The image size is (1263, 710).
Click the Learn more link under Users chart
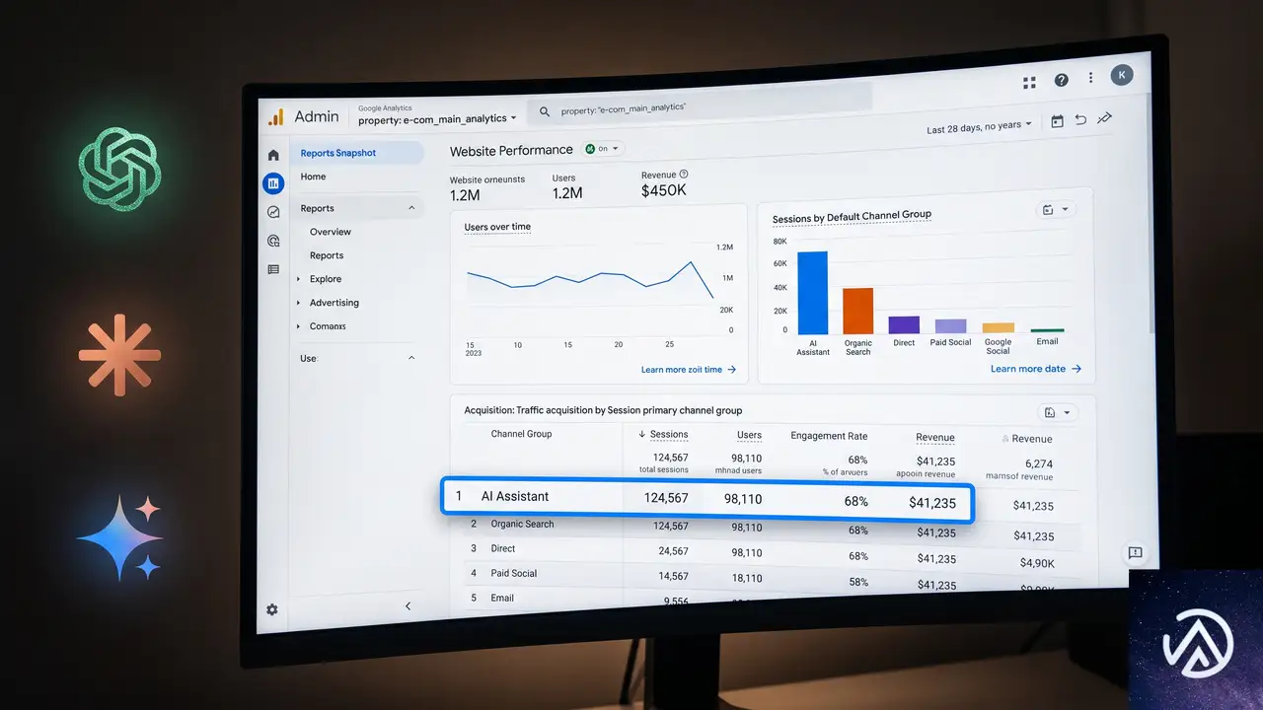689,370
